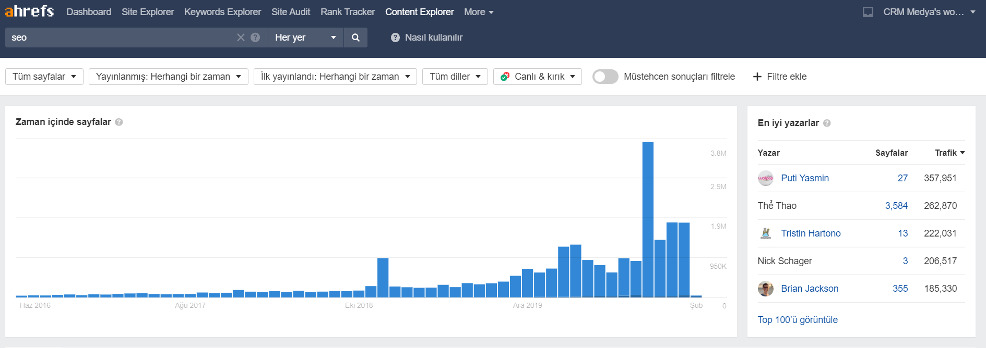Open the notifications monitor icon
This screenshot has width=986, height=348.
868,12
